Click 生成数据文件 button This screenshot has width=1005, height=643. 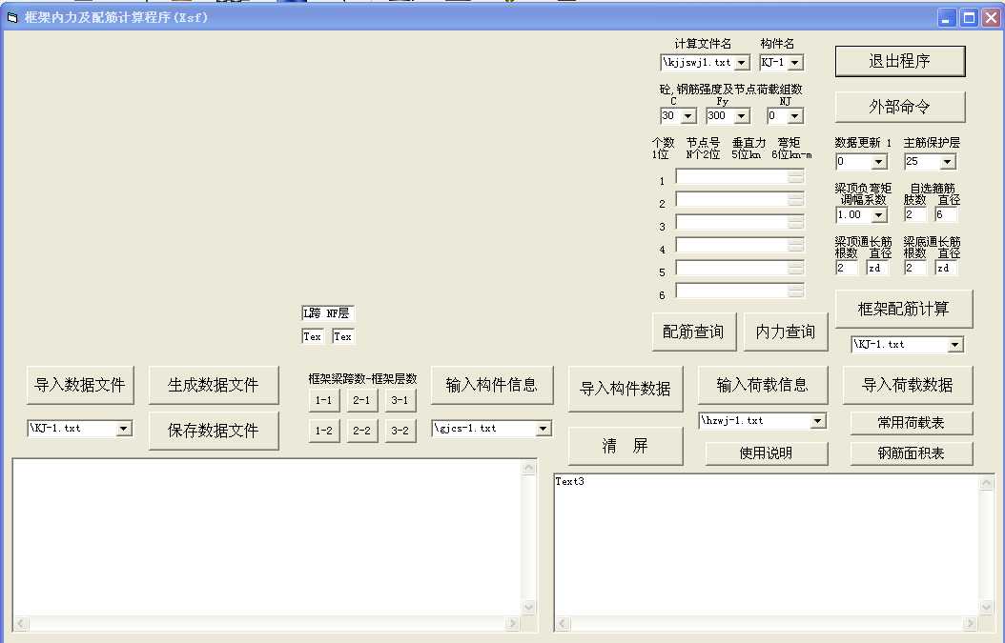[x=214, y=385]
